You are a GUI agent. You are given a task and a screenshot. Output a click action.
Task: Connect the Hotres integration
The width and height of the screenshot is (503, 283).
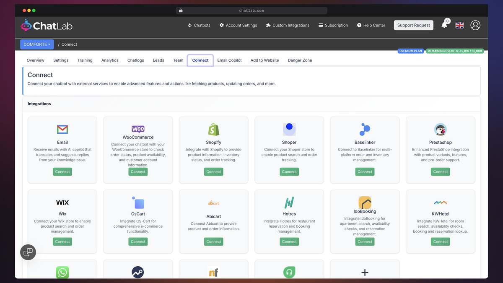pyautogui.click(x=289, y=241)
